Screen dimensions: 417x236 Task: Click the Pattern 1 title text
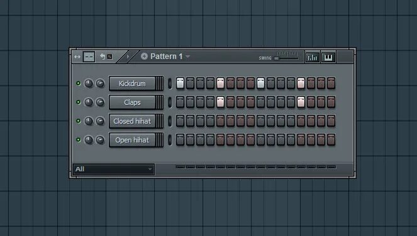(x=167, y=56)
